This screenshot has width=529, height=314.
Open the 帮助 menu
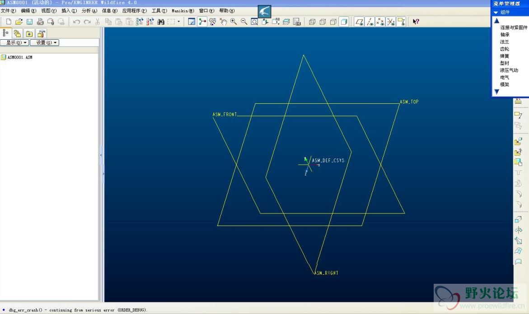pos(227,11)
